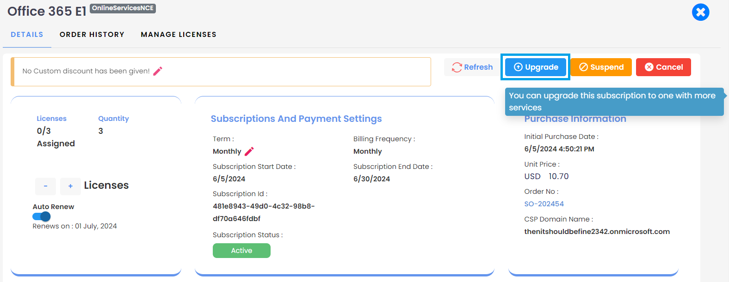This screenshot has height=282, width=729.
Task: Toggle the Auto Renew switch off
Action: [42, 216]
